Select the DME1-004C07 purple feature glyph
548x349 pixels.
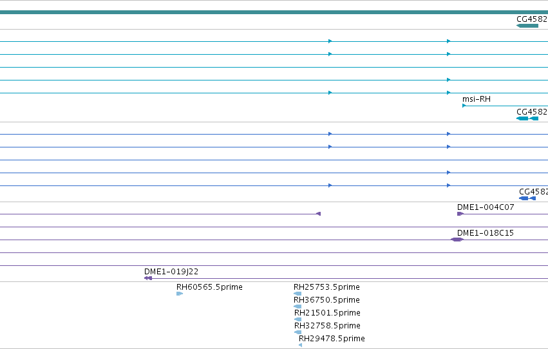click(x=460, y=214)
